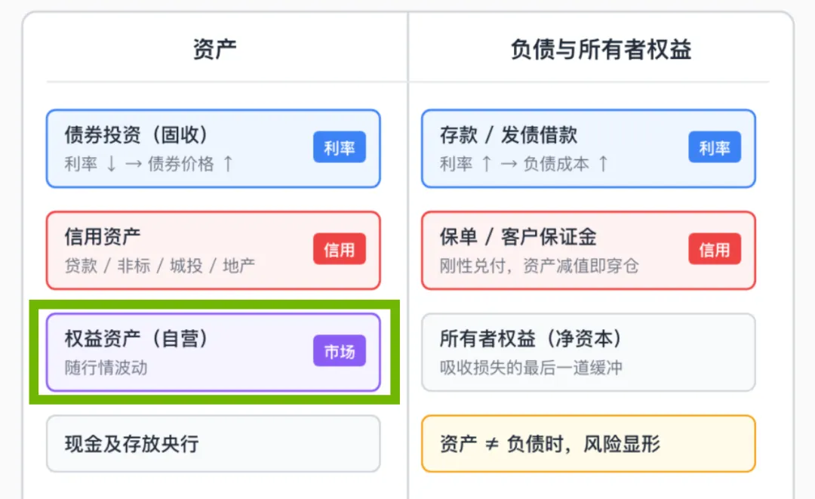815x499 pixels.
Task: Click the purple 市场 tag
Action: tap(340, 351)
